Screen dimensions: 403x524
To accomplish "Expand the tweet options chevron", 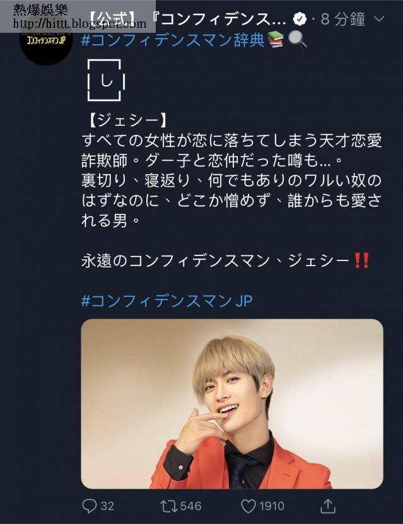I will pos(379,19).
